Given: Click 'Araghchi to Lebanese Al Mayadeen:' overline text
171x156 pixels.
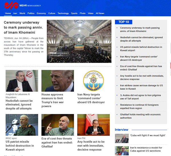Looking at the screenshot, I should 18,96.
